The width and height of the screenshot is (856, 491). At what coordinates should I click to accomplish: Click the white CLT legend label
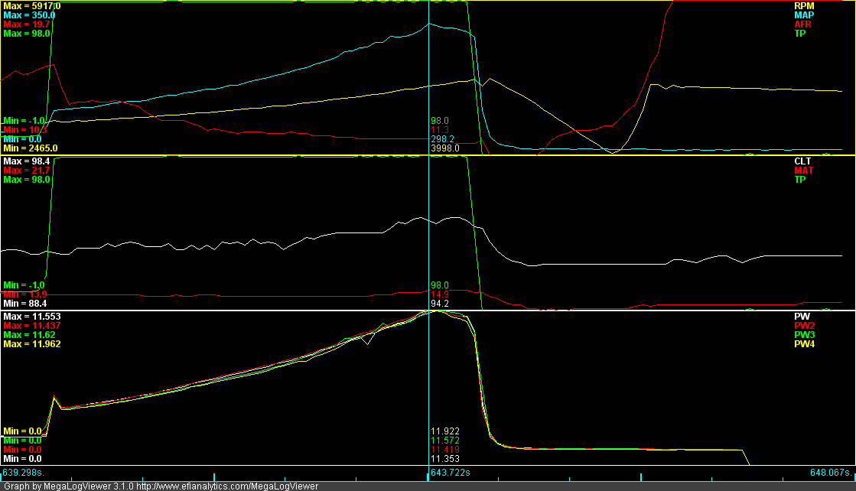802,161
